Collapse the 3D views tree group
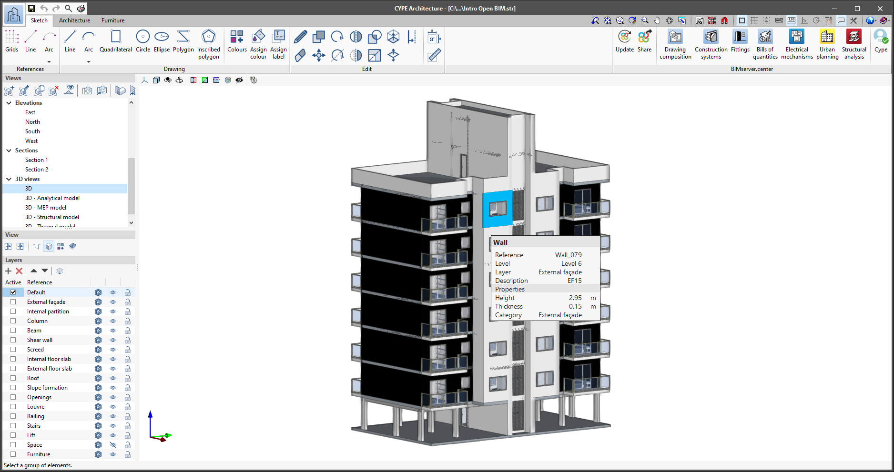 (9, 179)
